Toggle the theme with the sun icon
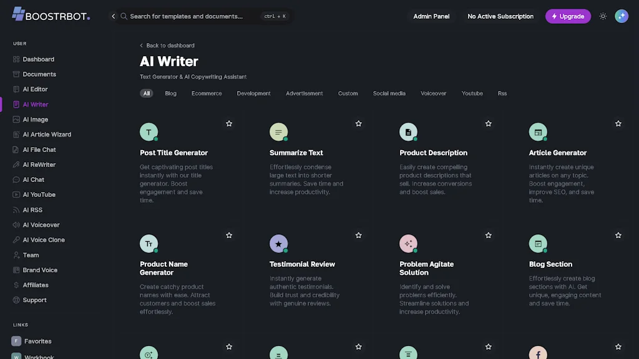The width and height of the screenshot is (639, 359). 603,16
